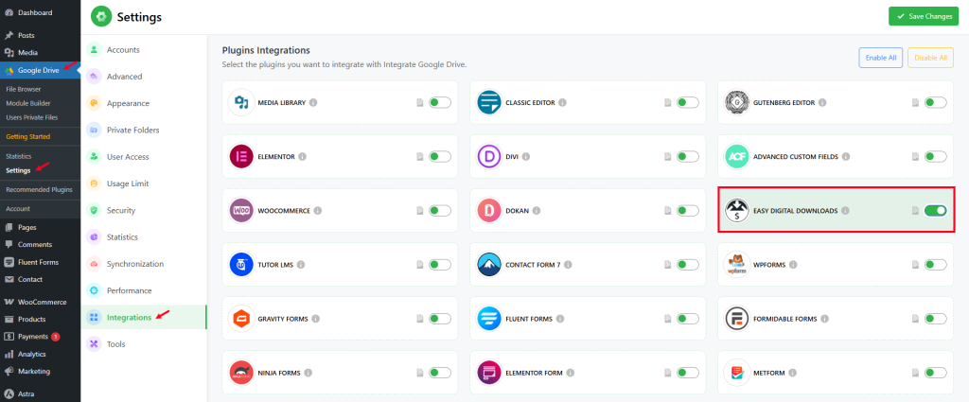Click the Elementor plugin icon
The image size is (969, 402).
tap(241, 157)
